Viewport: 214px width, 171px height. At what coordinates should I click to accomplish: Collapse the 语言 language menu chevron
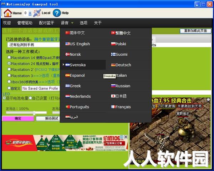(72, 23)
